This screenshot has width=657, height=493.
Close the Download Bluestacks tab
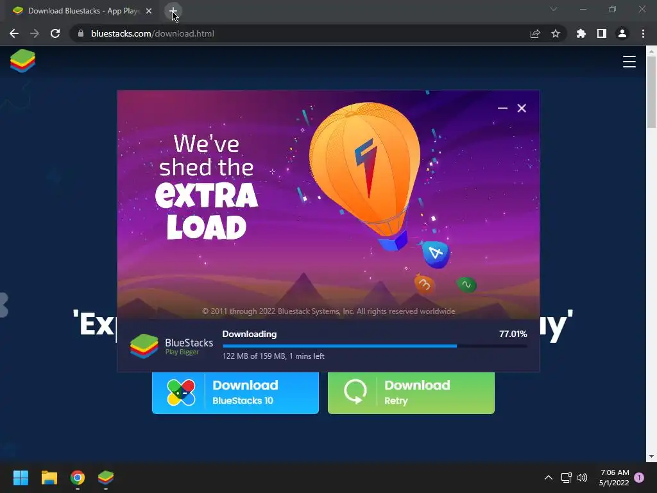pyautogui.click(x=149, y=12)
